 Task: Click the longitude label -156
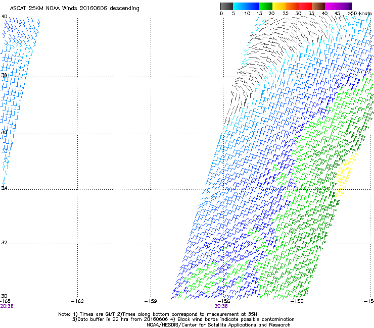(x=224, y=301)
